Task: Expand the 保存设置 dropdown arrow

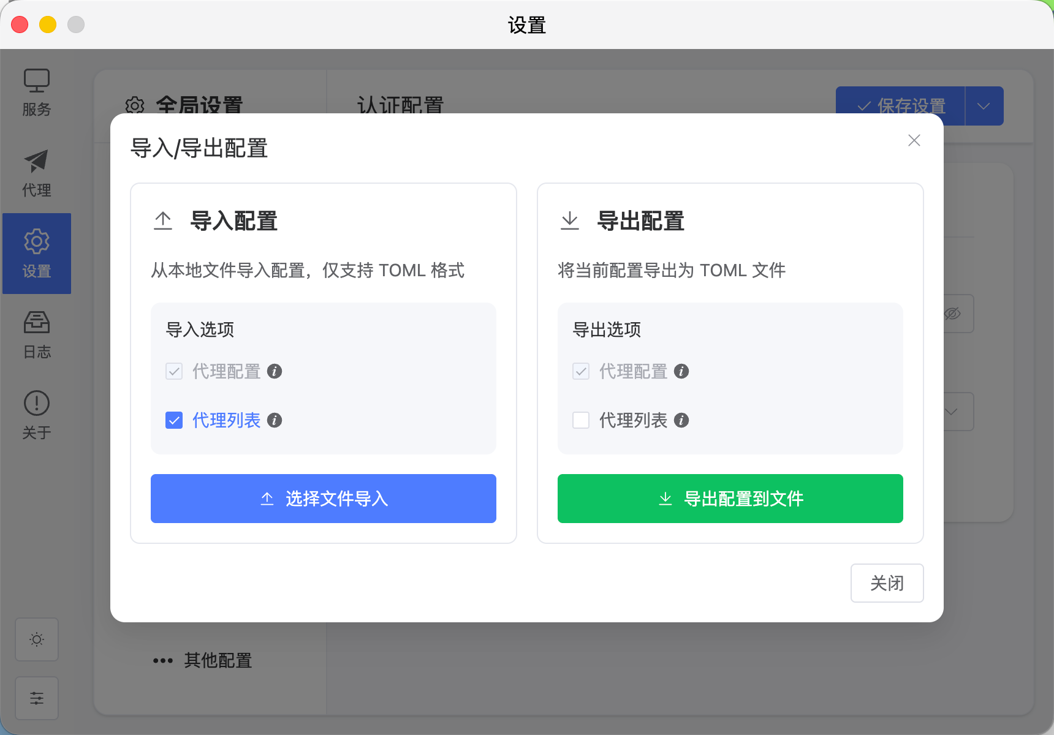Action: 984,106
